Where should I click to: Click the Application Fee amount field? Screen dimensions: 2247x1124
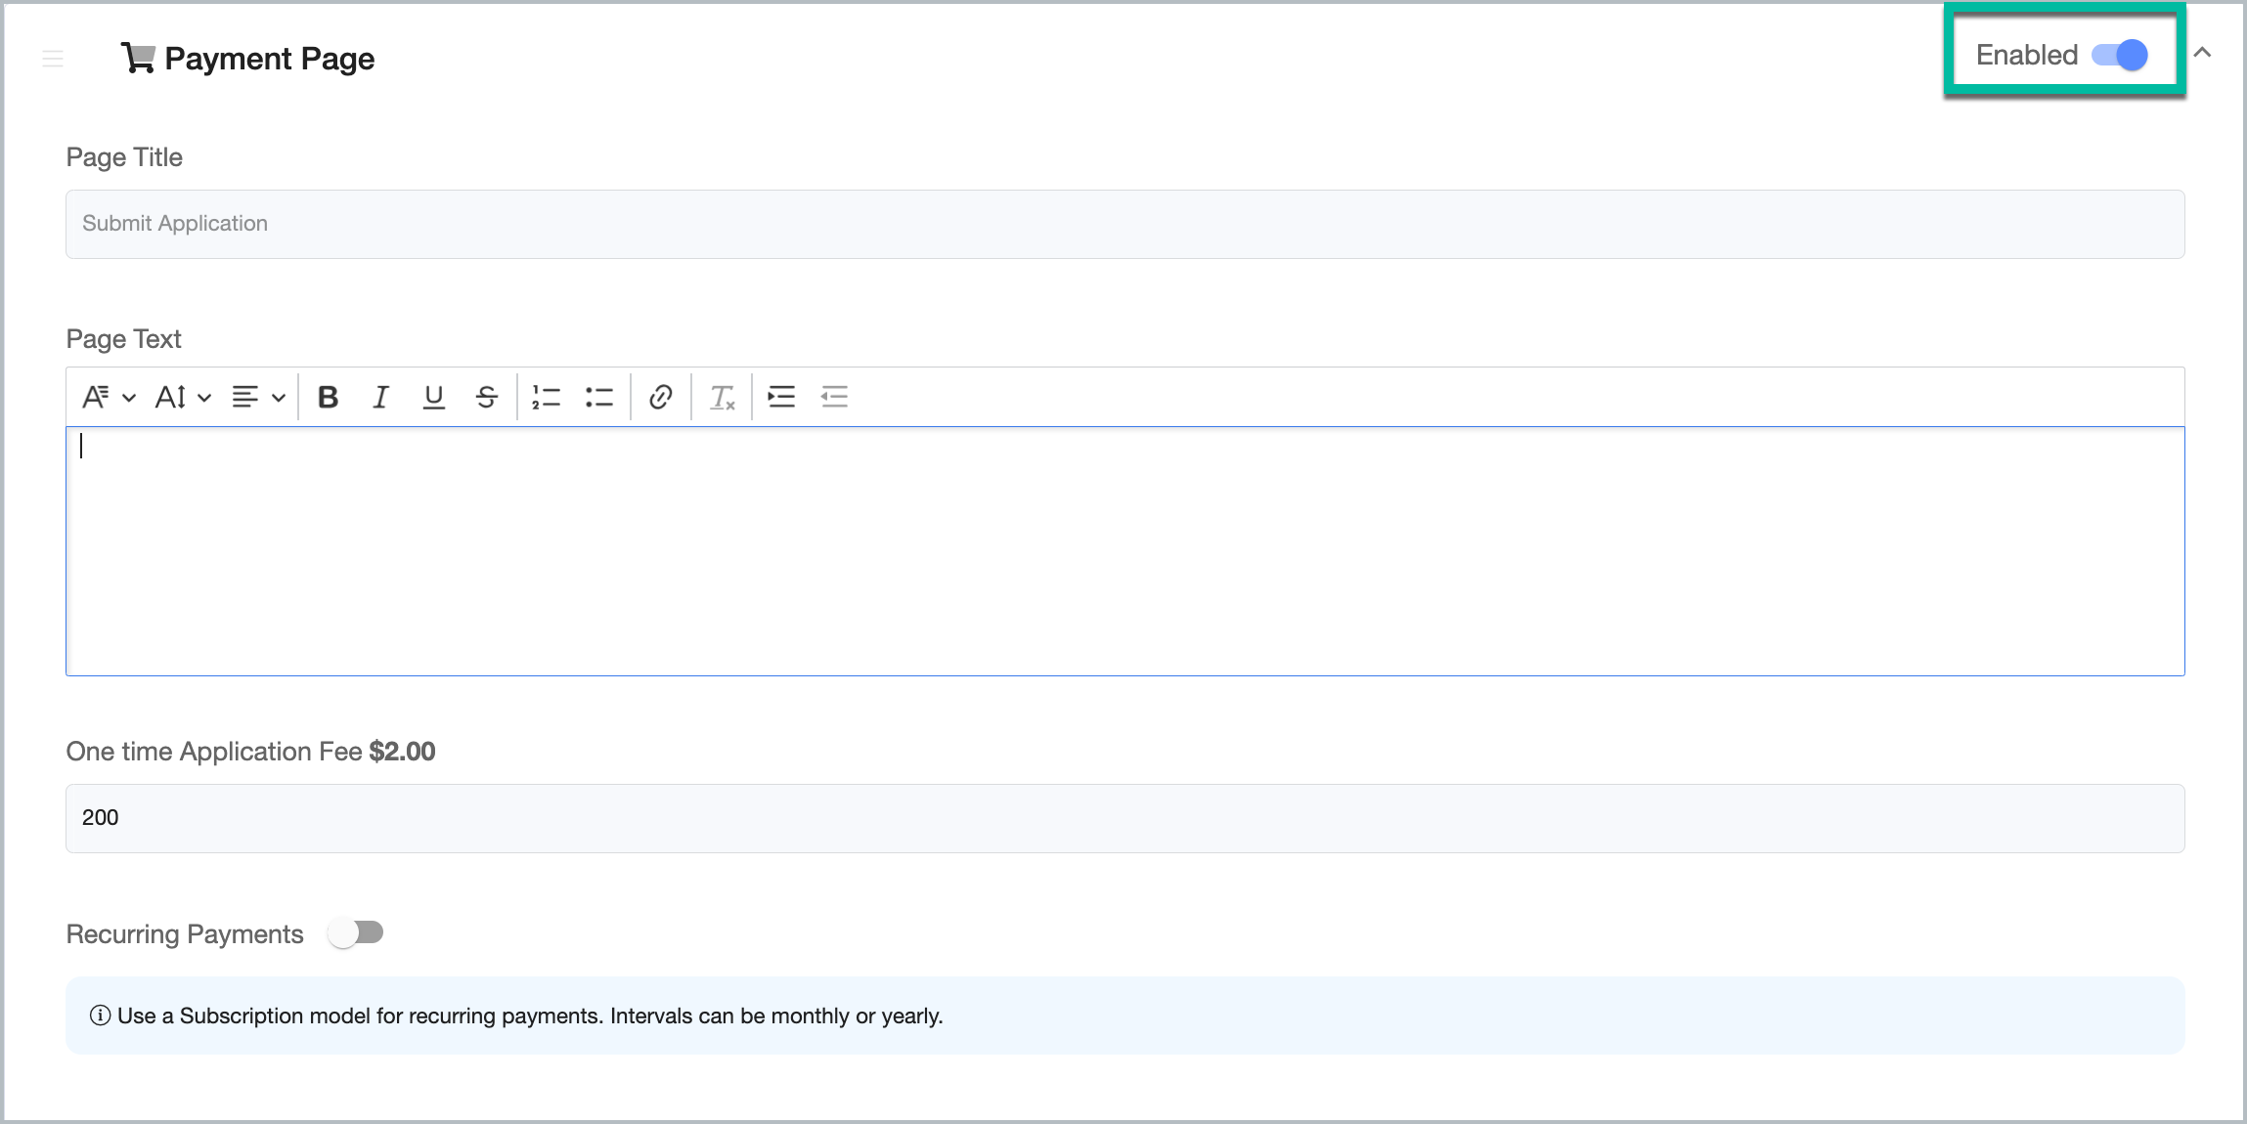tap(1124, 818)
